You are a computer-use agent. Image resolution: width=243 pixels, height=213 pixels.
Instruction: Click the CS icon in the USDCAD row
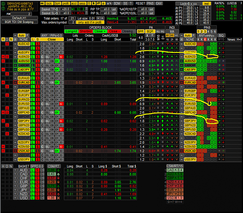[52, 151]
